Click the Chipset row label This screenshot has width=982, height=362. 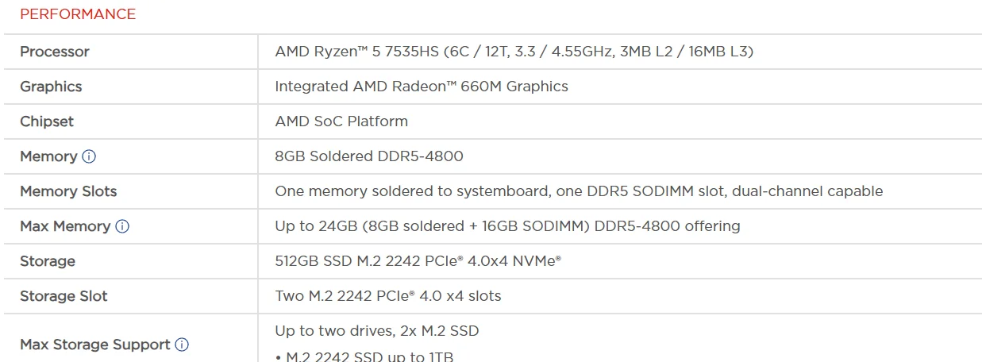(47, 121)
